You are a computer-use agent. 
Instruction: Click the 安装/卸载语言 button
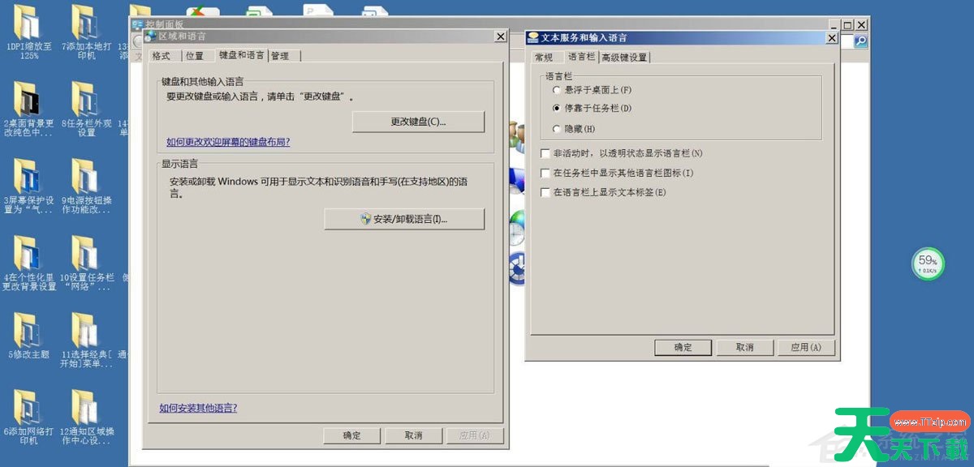coord(404,219)
